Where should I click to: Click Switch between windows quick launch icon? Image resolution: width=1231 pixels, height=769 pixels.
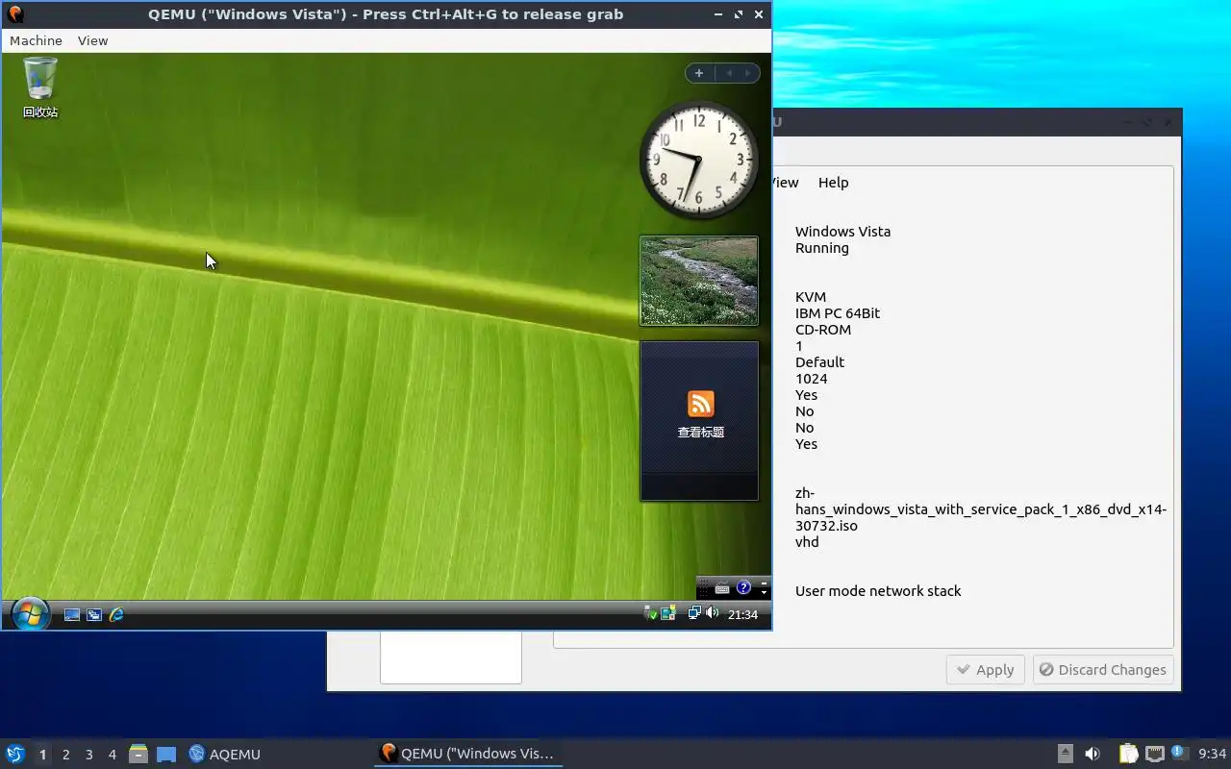coord(94,614)
